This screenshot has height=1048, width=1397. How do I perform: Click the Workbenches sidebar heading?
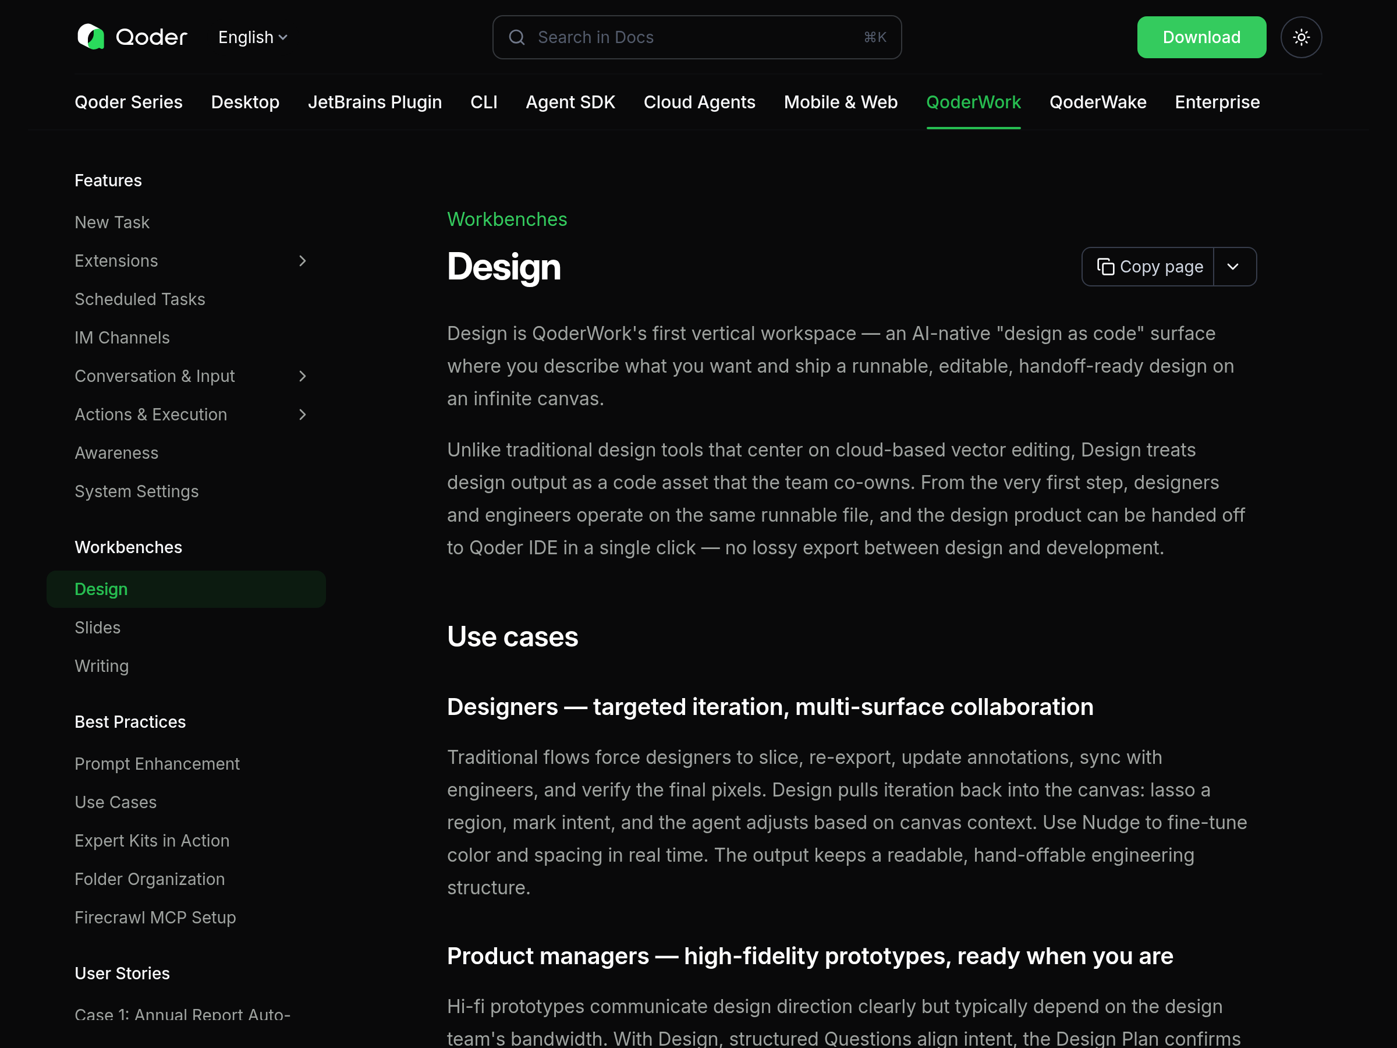128,548
